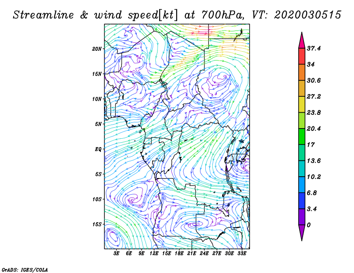Click the vortex center near 10S 7E
The width and height of the screenshot is (354, 273).
(132, 200)
